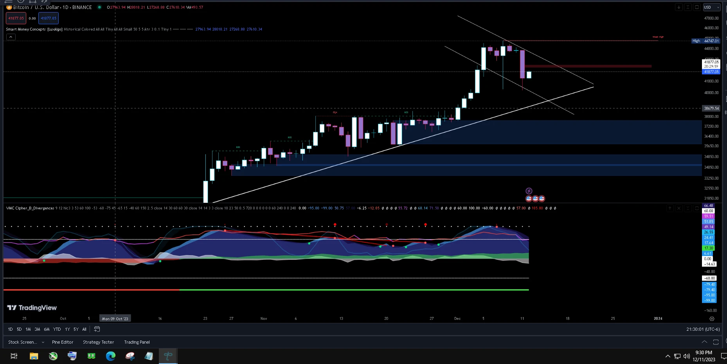Open the Go to date calendar icon
This screenshot has width=727, height=364.
97,329
